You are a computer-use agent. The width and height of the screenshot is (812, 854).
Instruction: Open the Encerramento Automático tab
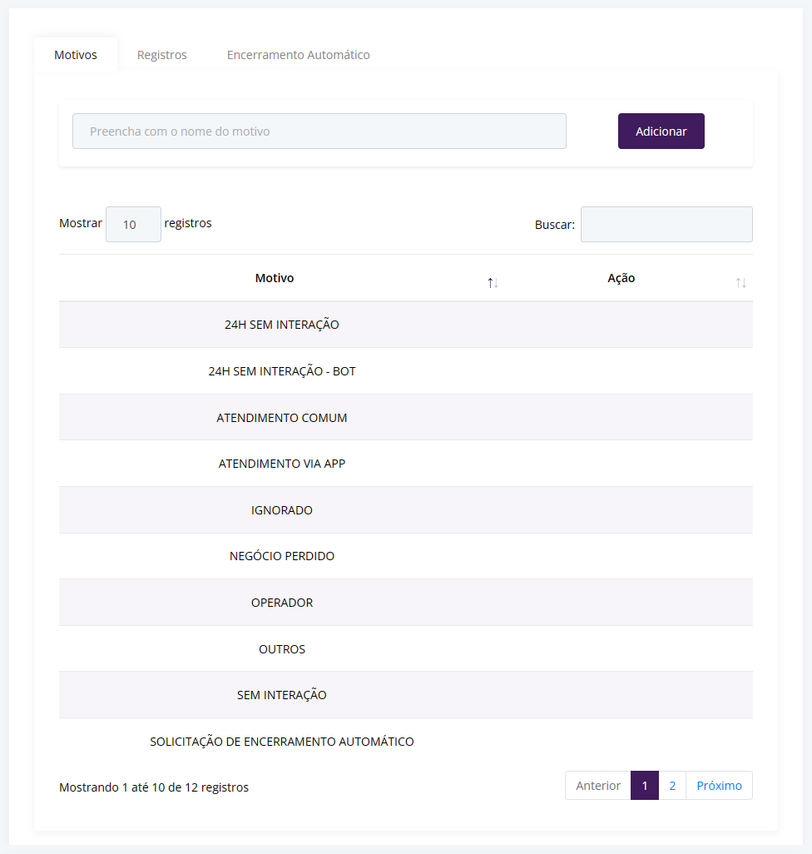298,55
